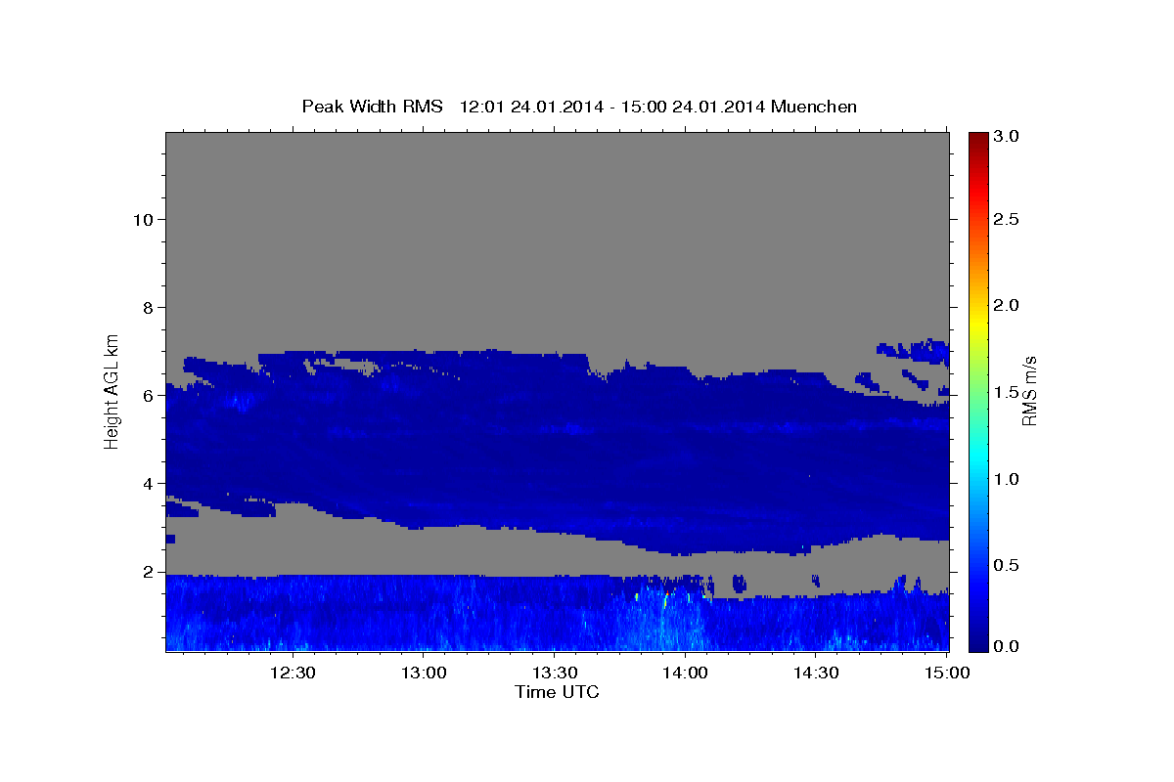Screen dimensions: 1174x782
Task: Click the '14:00' time tick label
Action: click(x=686, y=673)
